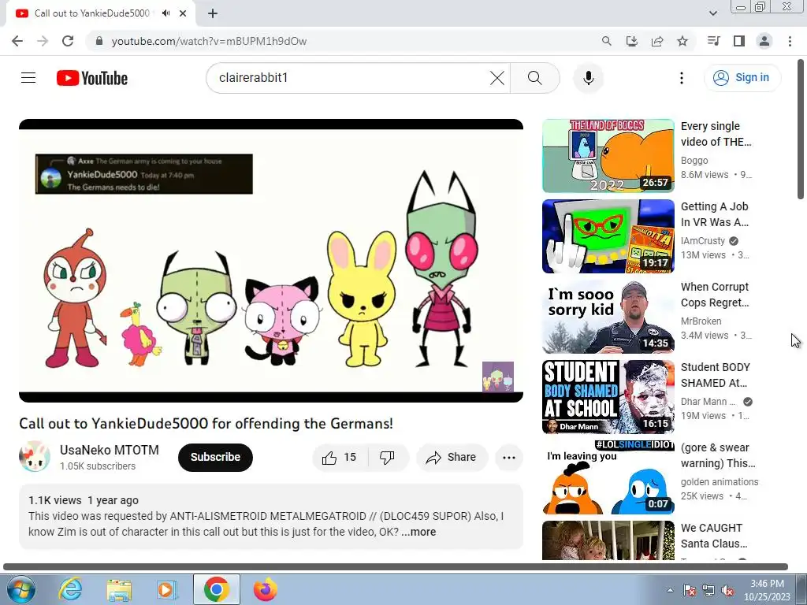The width and height of the screenshot is (807, 605).
Task: Launch Internet Explorer from taskbar
Action: tap(70, 589)
